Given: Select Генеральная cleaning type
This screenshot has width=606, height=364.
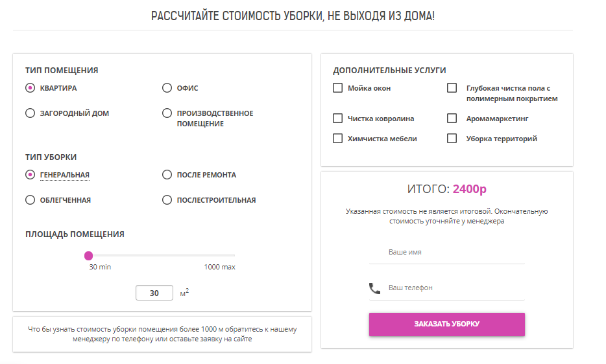Looking at the screenshot, I should pyautogui.click(x=30, y=175).
